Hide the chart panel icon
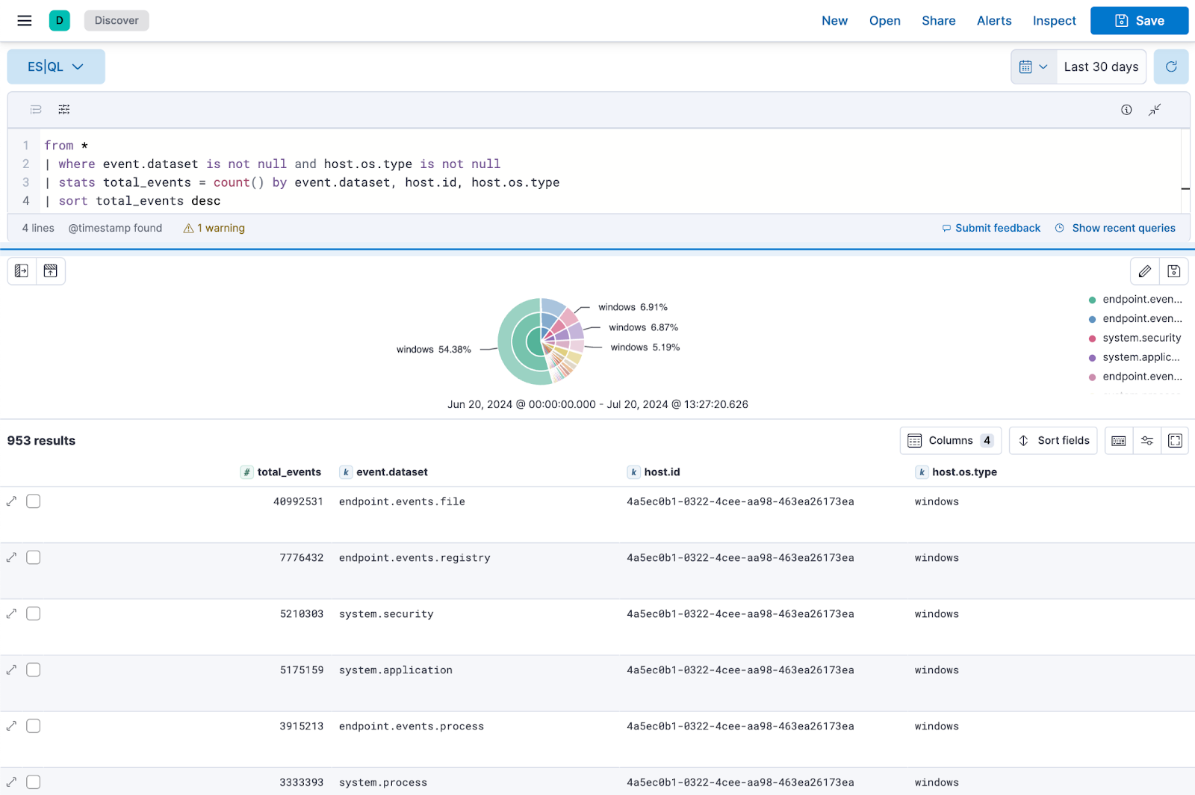The image size is (1195, 795). (51, 271)
